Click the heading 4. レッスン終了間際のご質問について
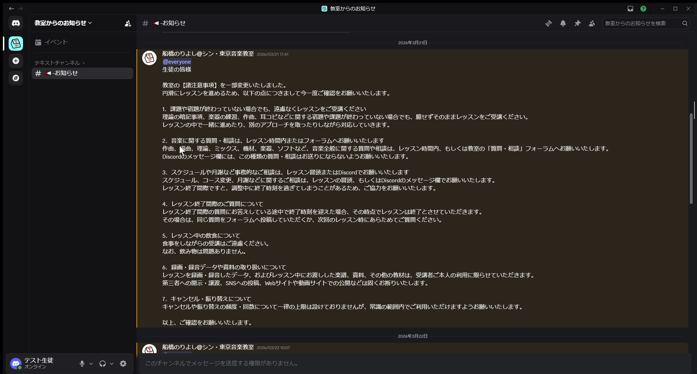 pyautogui.click(x=213, y=204)
